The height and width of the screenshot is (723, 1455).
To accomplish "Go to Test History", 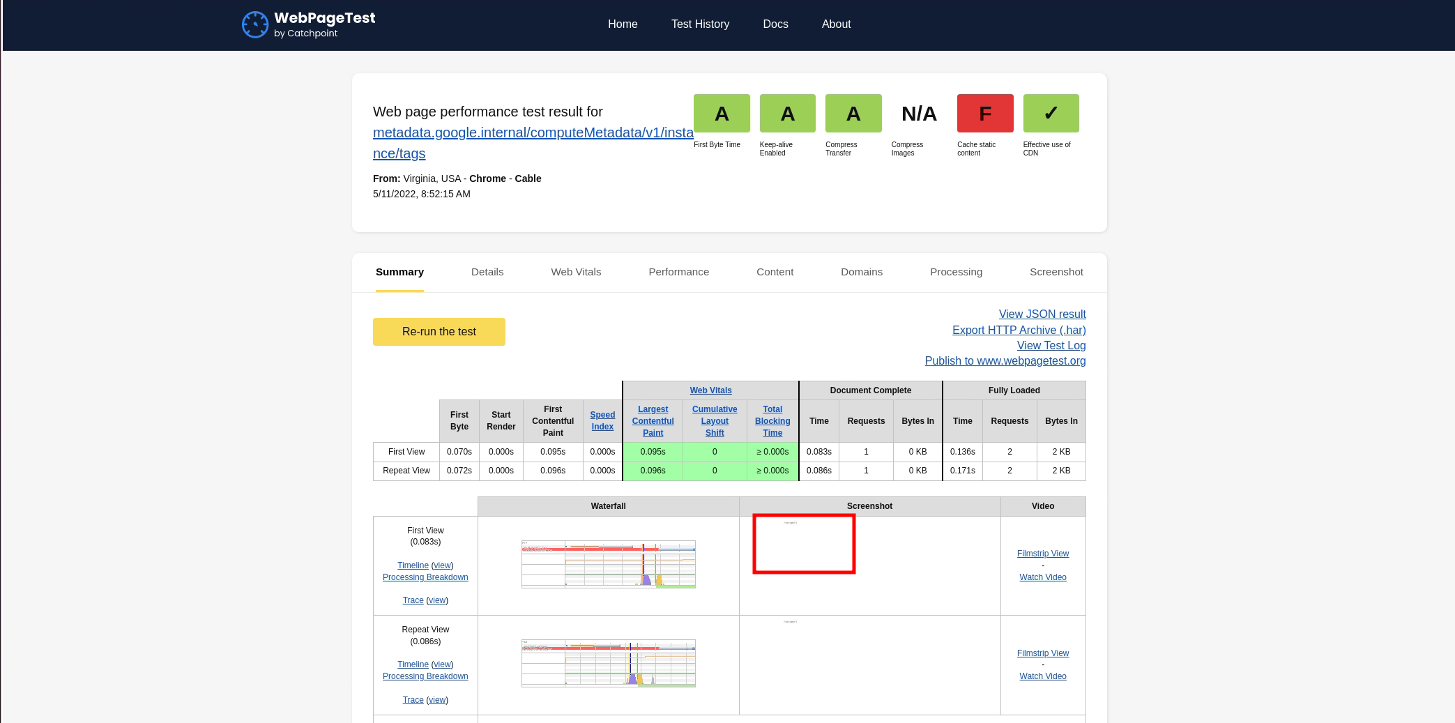I will (x=700, y=24).
